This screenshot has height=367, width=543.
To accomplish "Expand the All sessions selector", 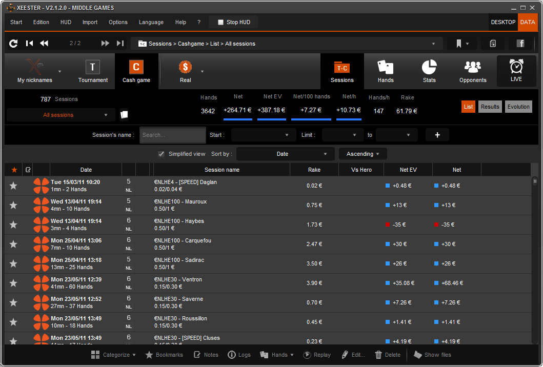I will [x=59, y=114].
